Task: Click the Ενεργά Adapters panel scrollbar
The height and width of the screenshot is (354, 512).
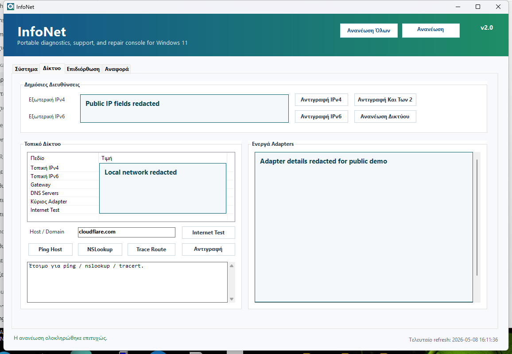Action: point(477,217)
